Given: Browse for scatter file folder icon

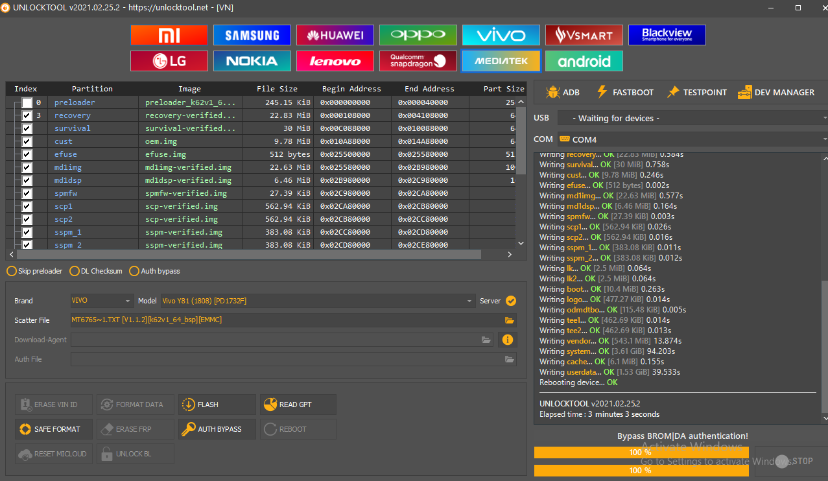Looking at the screenshot, I should [x=510, y=320].
